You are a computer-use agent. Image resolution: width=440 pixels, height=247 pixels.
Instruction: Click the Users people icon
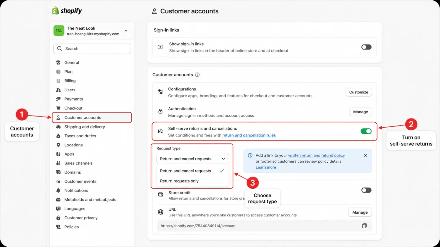pos(58,90)
